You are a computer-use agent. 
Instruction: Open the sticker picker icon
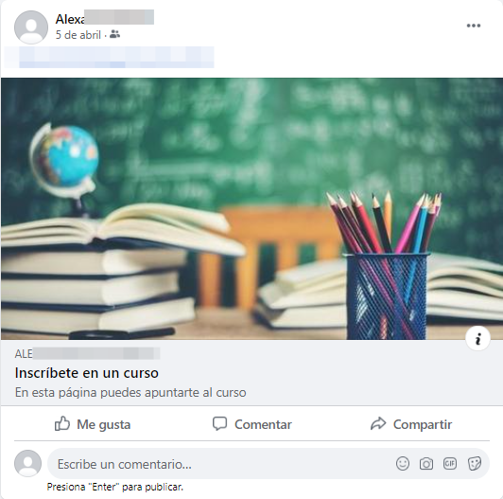click(x=474, y=464)
